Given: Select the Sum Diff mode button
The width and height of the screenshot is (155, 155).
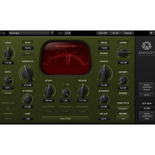Looking at the screenshot, I should click(x=103, y=33).
